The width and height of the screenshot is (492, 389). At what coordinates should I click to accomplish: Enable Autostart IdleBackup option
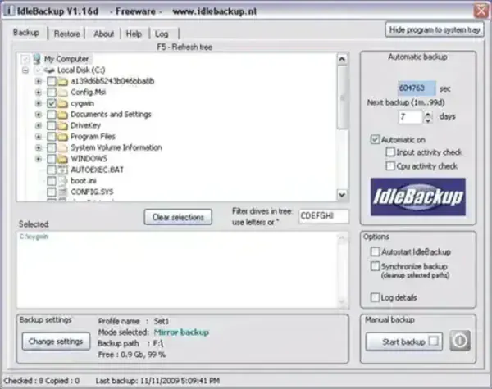point(375,251)
